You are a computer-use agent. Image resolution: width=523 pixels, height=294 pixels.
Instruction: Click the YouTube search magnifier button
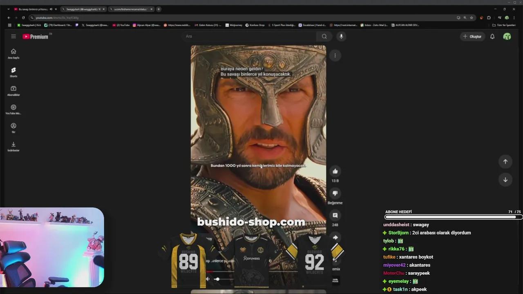pos(324,36)
